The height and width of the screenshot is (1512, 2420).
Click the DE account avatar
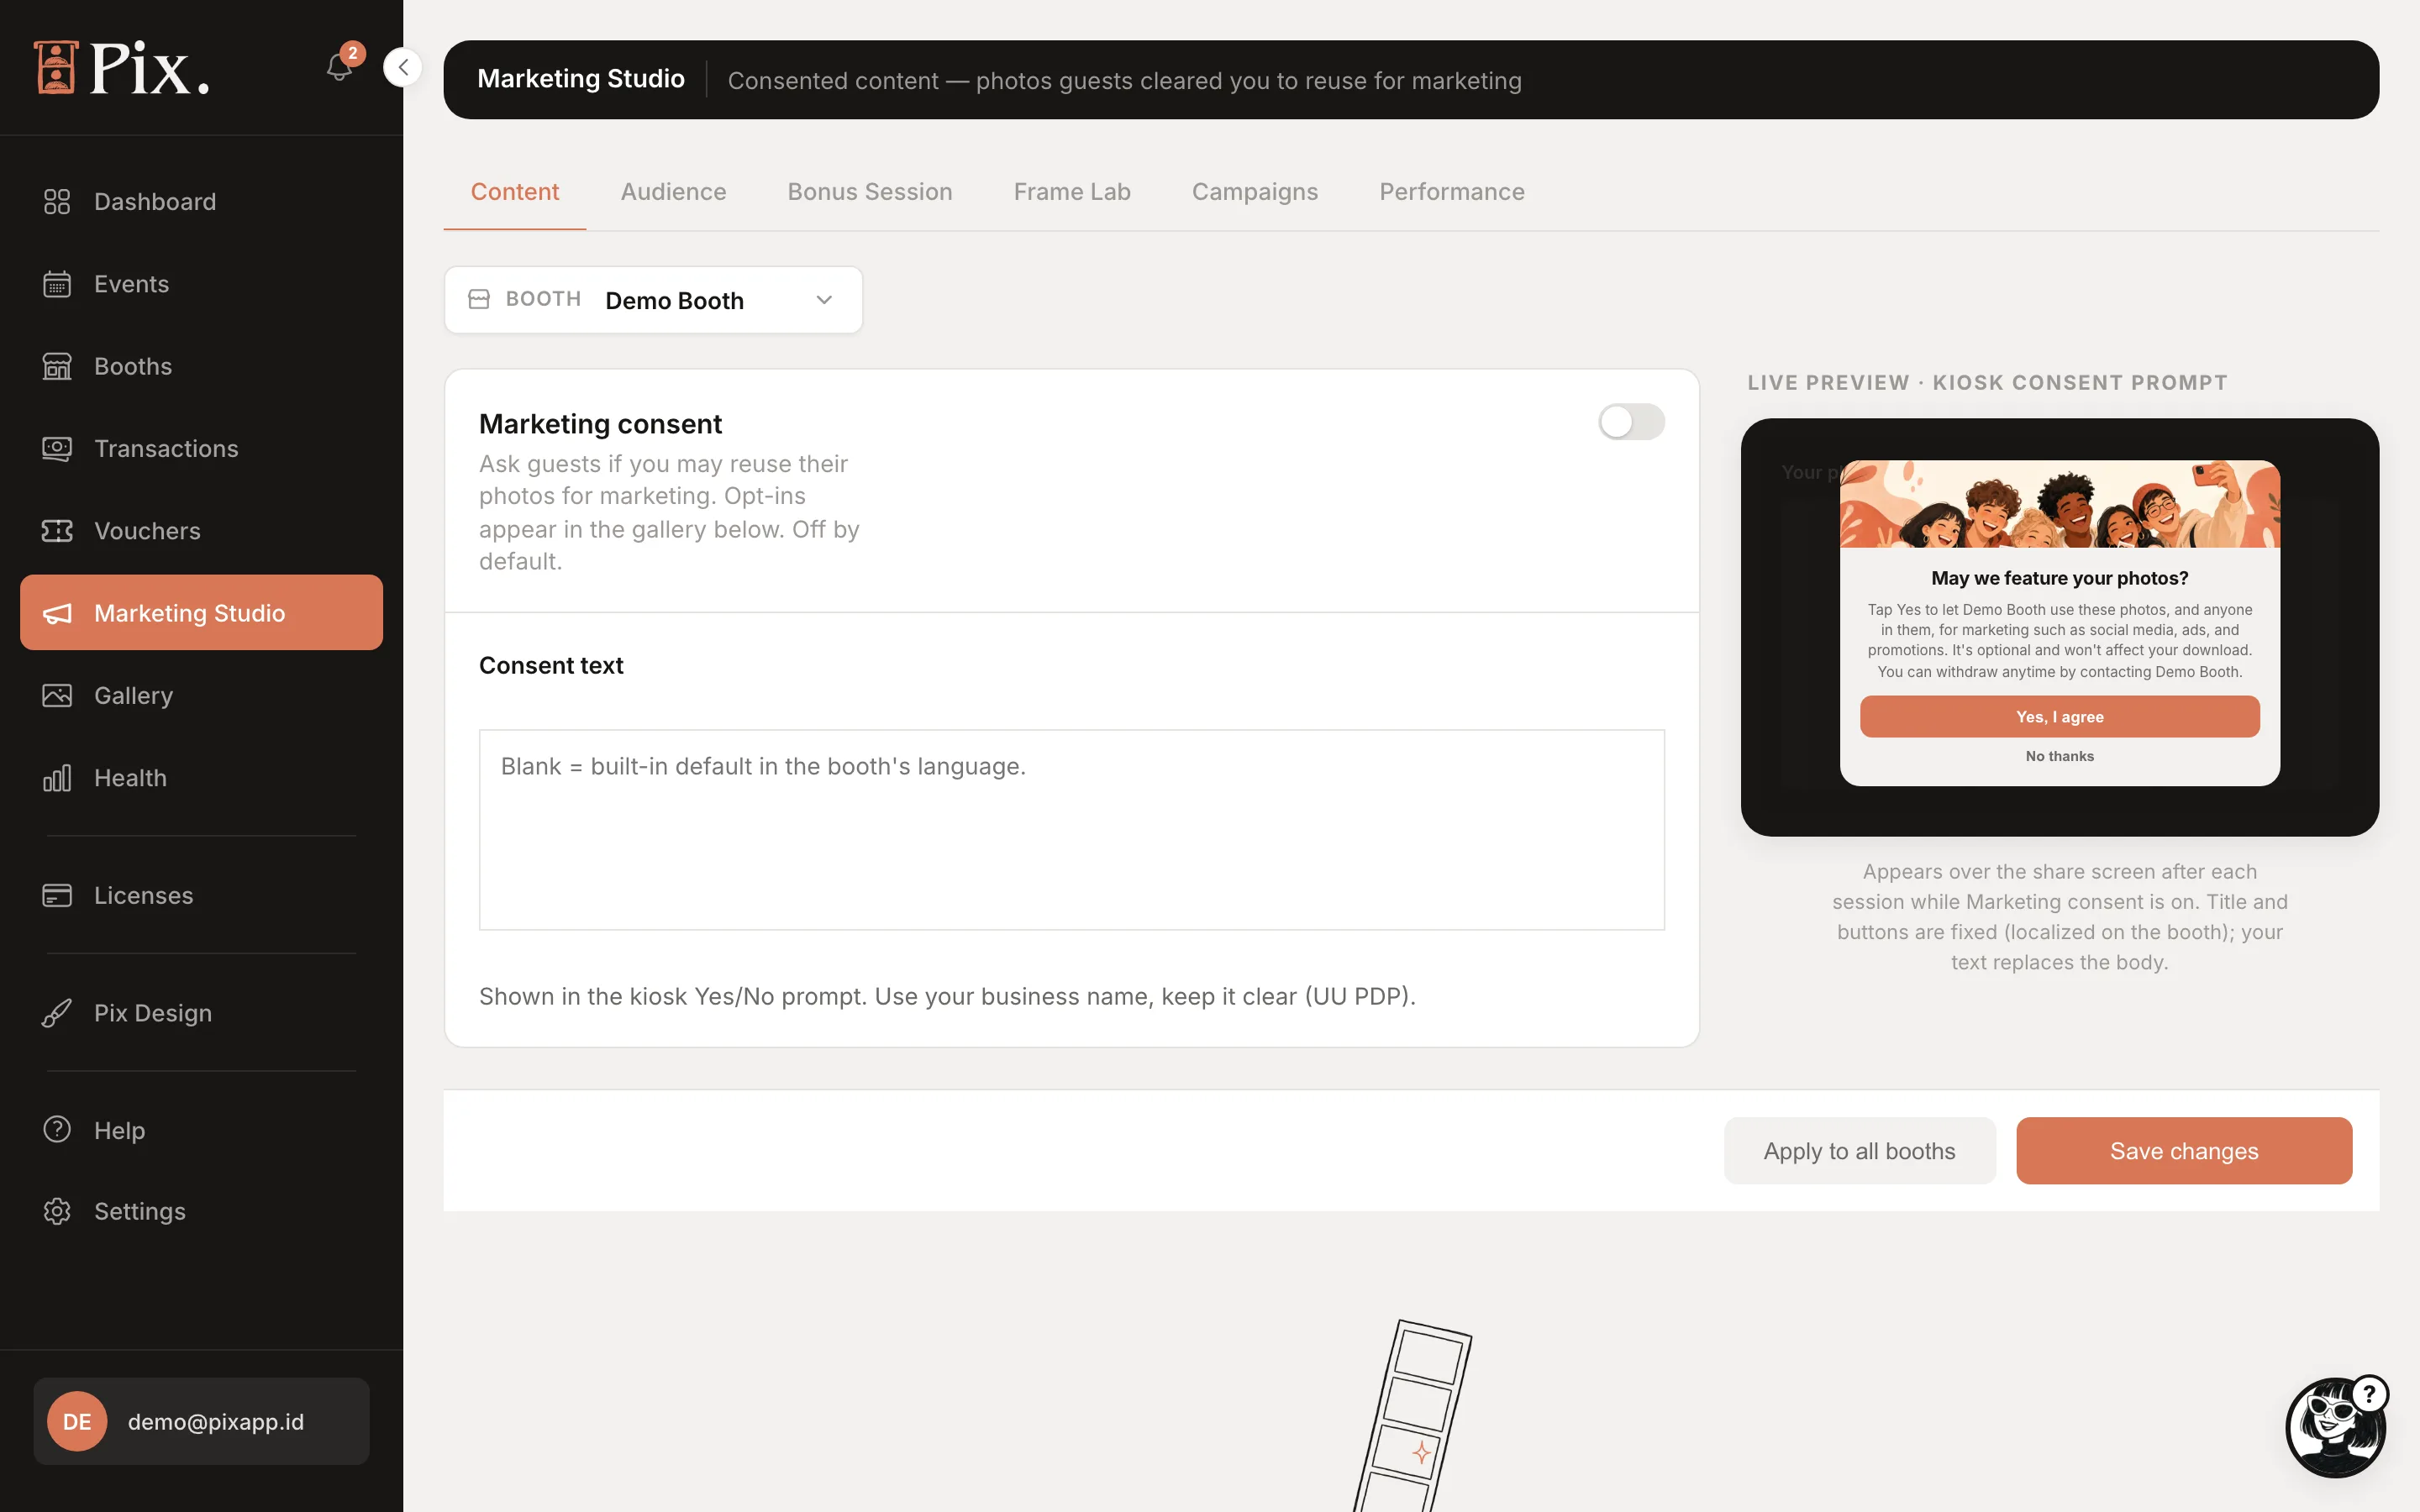[x=77, y=1421]
